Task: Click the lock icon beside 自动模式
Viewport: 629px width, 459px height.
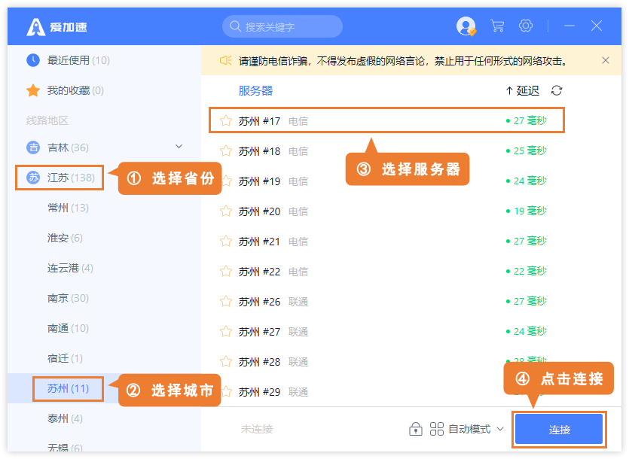Action: coord(416,429)
